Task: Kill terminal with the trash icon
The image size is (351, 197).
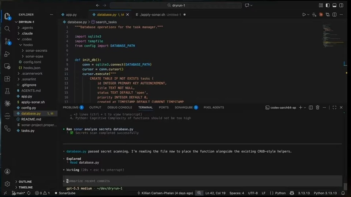Action: (x=317, y=108)
